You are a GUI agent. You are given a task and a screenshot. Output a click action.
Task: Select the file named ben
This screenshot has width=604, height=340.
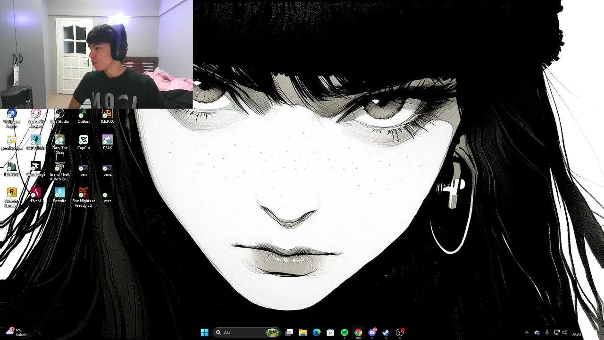[x=84, y=170]
